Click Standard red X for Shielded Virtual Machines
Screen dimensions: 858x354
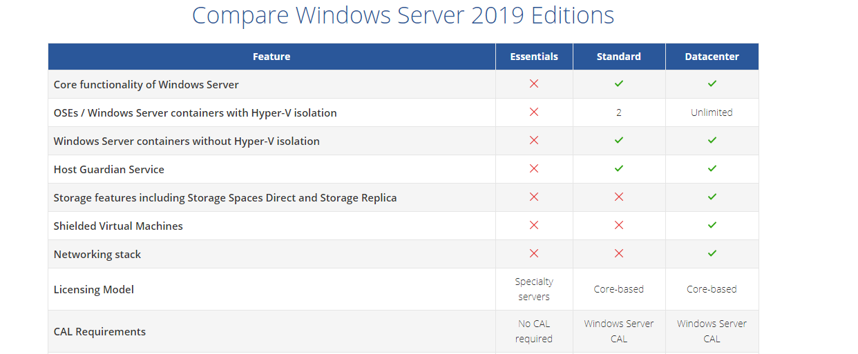pyautogui.click(x=619, y=225)
